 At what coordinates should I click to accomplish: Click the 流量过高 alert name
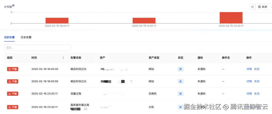[76, 94]
